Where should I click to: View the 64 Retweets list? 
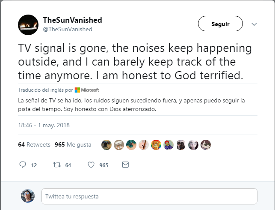[x=34, y=144]
